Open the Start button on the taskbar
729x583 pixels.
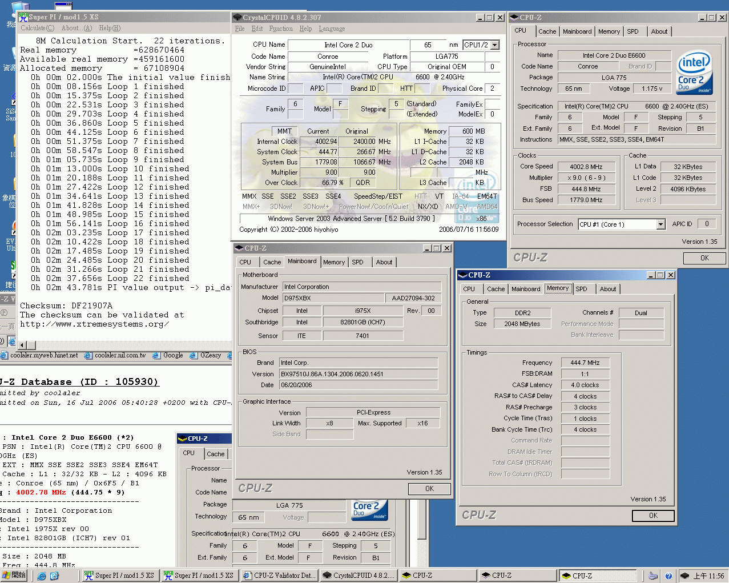tap(14, 576)
